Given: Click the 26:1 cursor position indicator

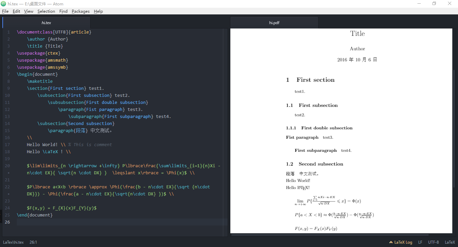Looking at the screenshot, I should pos(33,242).
